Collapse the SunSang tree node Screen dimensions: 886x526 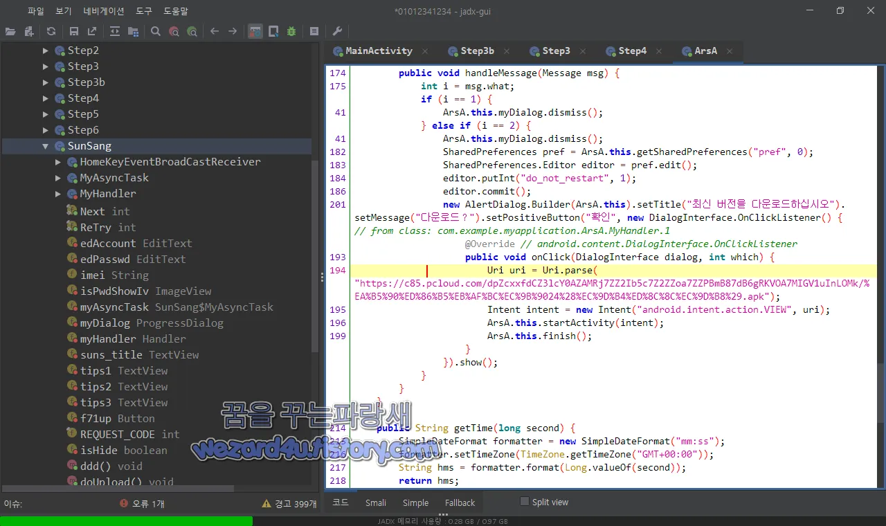46,146
